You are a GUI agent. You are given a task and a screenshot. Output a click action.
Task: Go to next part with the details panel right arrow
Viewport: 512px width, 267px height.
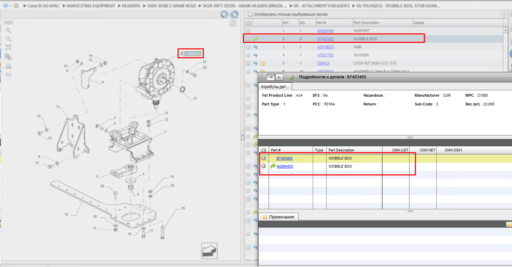(x=279, y=77)
